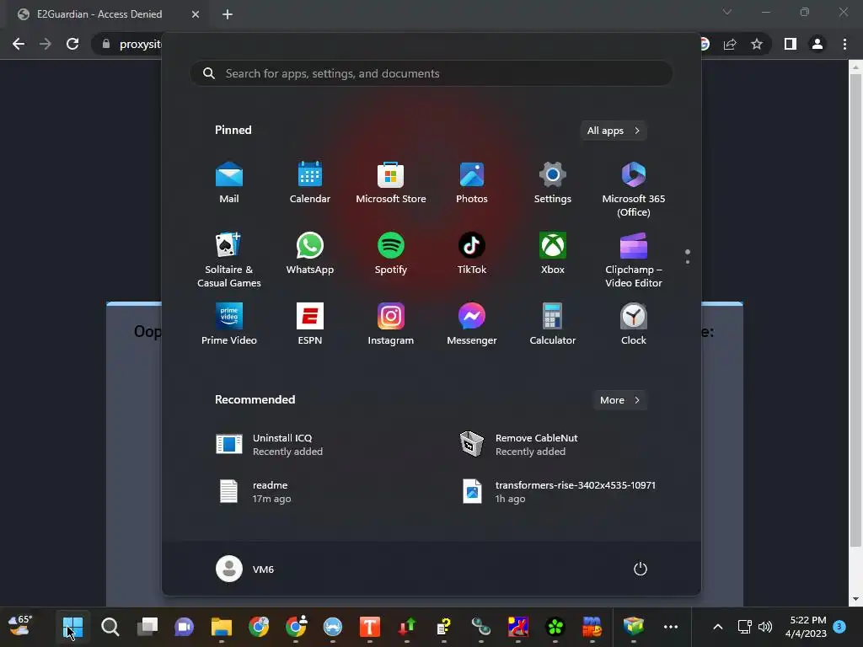Click the Start menu search box
The width and height of the screenshot is (863, 647).
pos(431,73)
